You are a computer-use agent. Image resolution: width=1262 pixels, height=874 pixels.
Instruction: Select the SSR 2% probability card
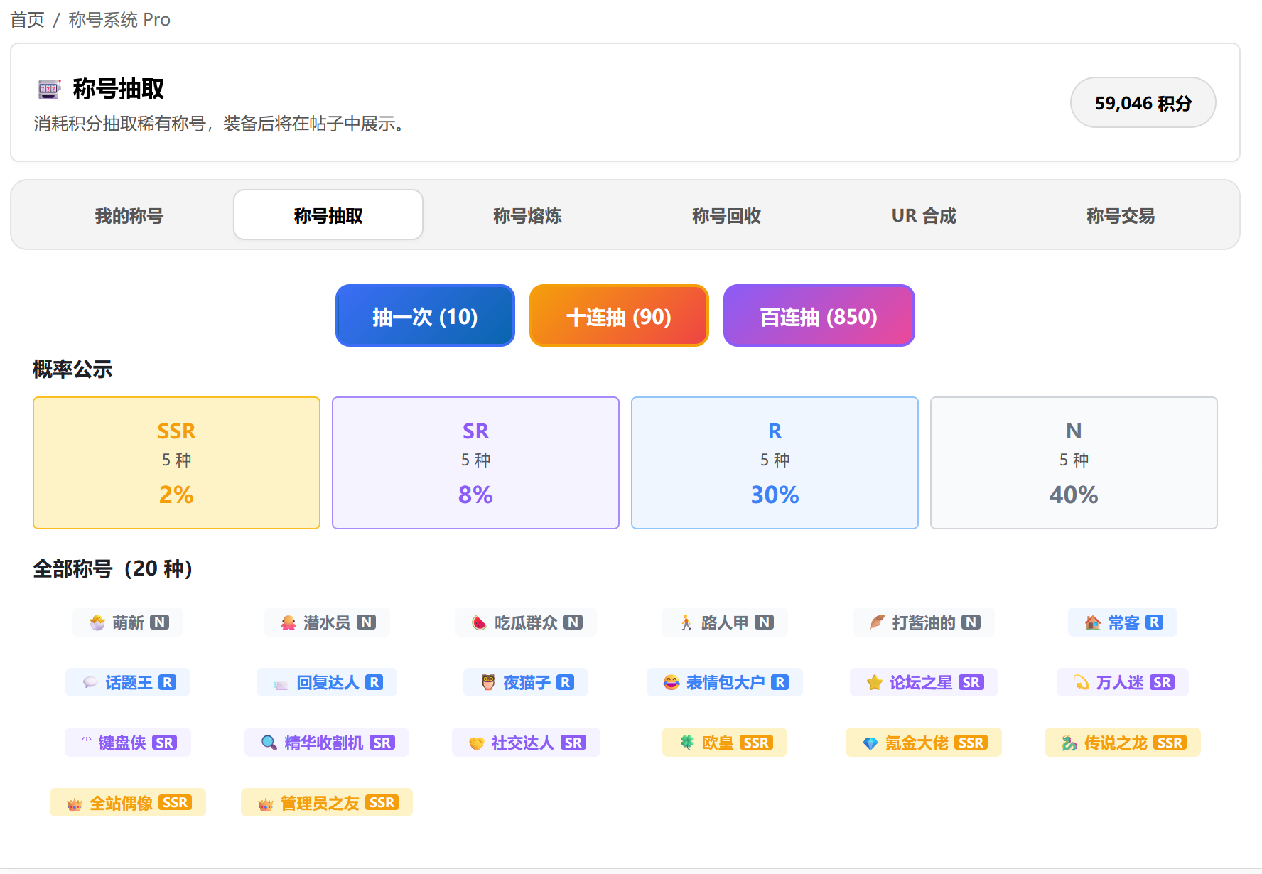click(176, 463)
